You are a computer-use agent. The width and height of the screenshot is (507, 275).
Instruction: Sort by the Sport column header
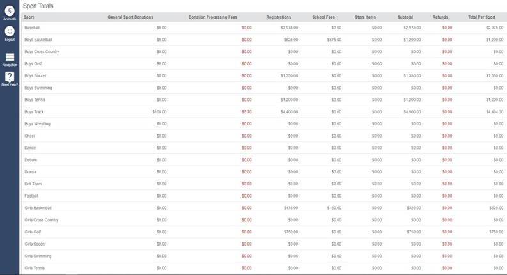(29, 17)
